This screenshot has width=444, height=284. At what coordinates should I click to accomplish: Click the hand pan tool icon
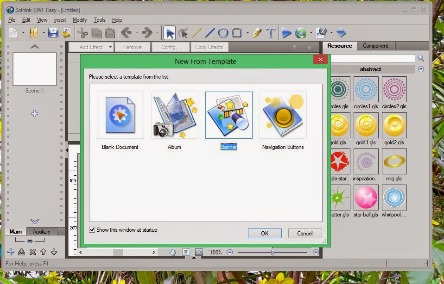coord(172,253)
